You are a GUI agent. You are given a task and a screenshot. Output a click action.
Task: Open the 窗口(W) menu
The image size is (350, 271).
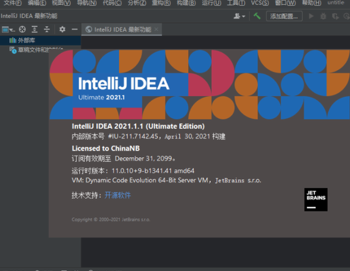pos(285,3)
